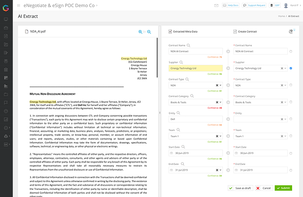The image size is (303, 197).
Task: Open the bank building icon in sidebar
Action: [x=6, y=69]
